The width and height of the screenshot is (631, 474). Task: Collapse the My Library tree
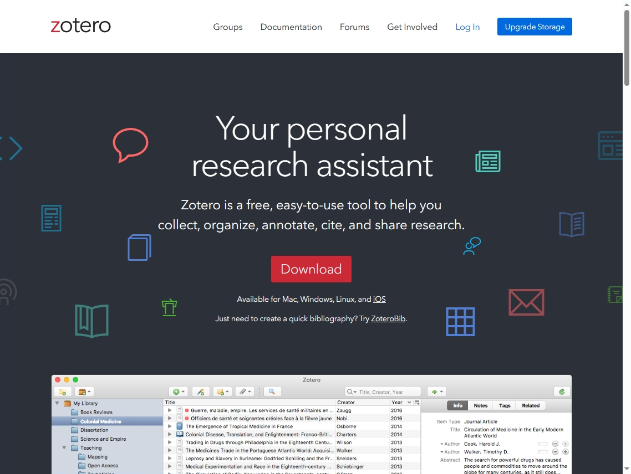click(57, 403)
